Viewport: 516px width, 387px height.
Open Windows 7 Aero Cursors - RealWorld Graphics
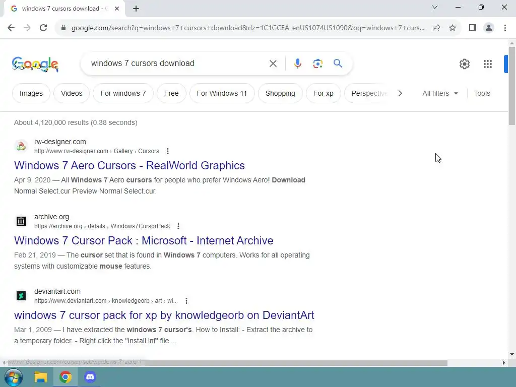click(x=130, y=165)
